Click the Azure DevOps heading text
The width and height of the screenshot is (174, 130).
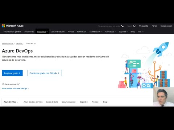click(x=17, y=51)
